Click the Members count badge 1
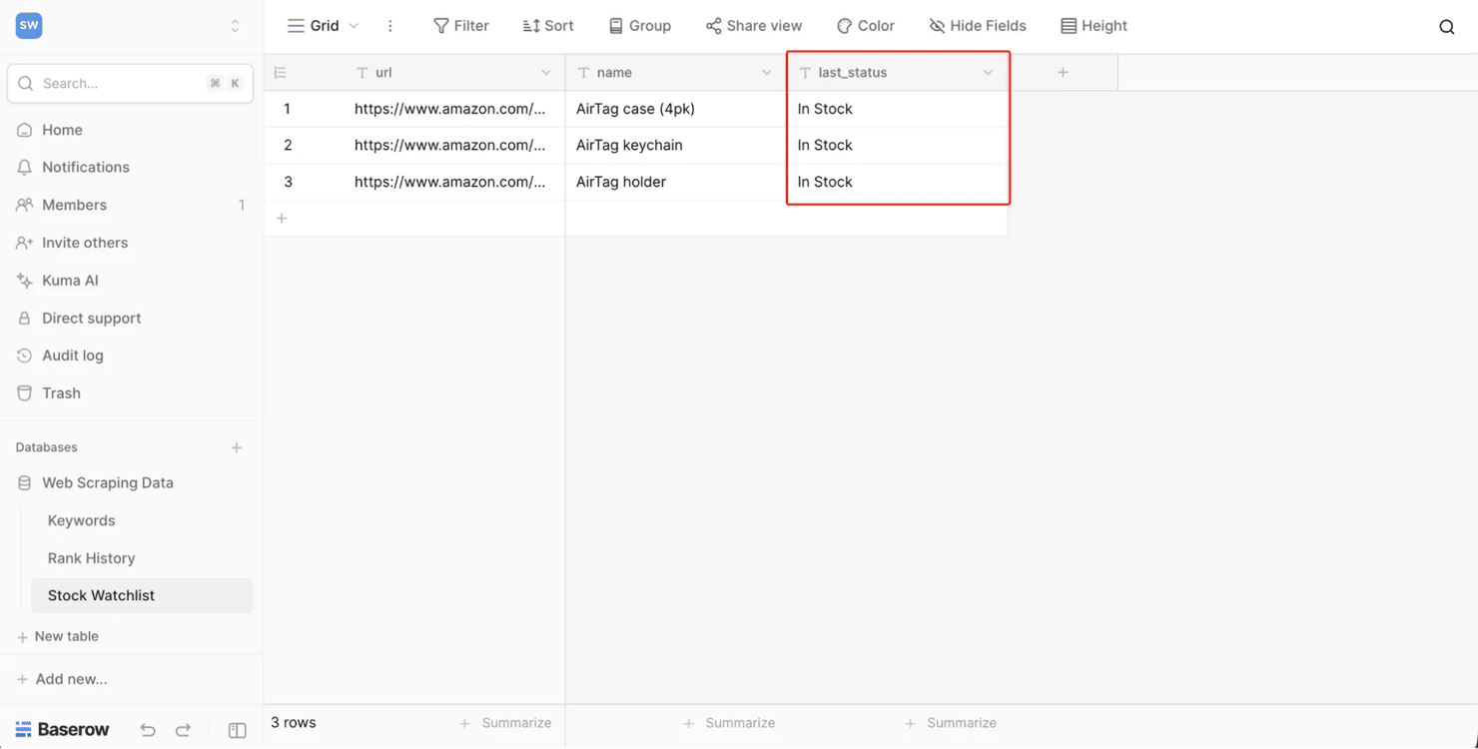Screen dimensions: 1478x749 241,205
